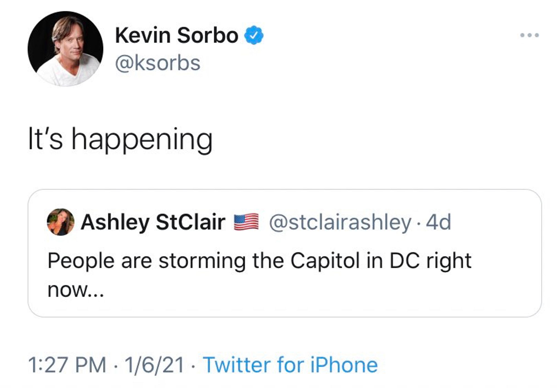Click Kevin Sorbo's profile picture

(x=65, y=49)
